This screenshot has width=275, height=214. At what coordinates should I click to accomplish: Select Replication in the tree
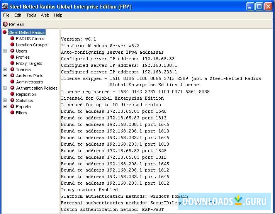[26, 94]
